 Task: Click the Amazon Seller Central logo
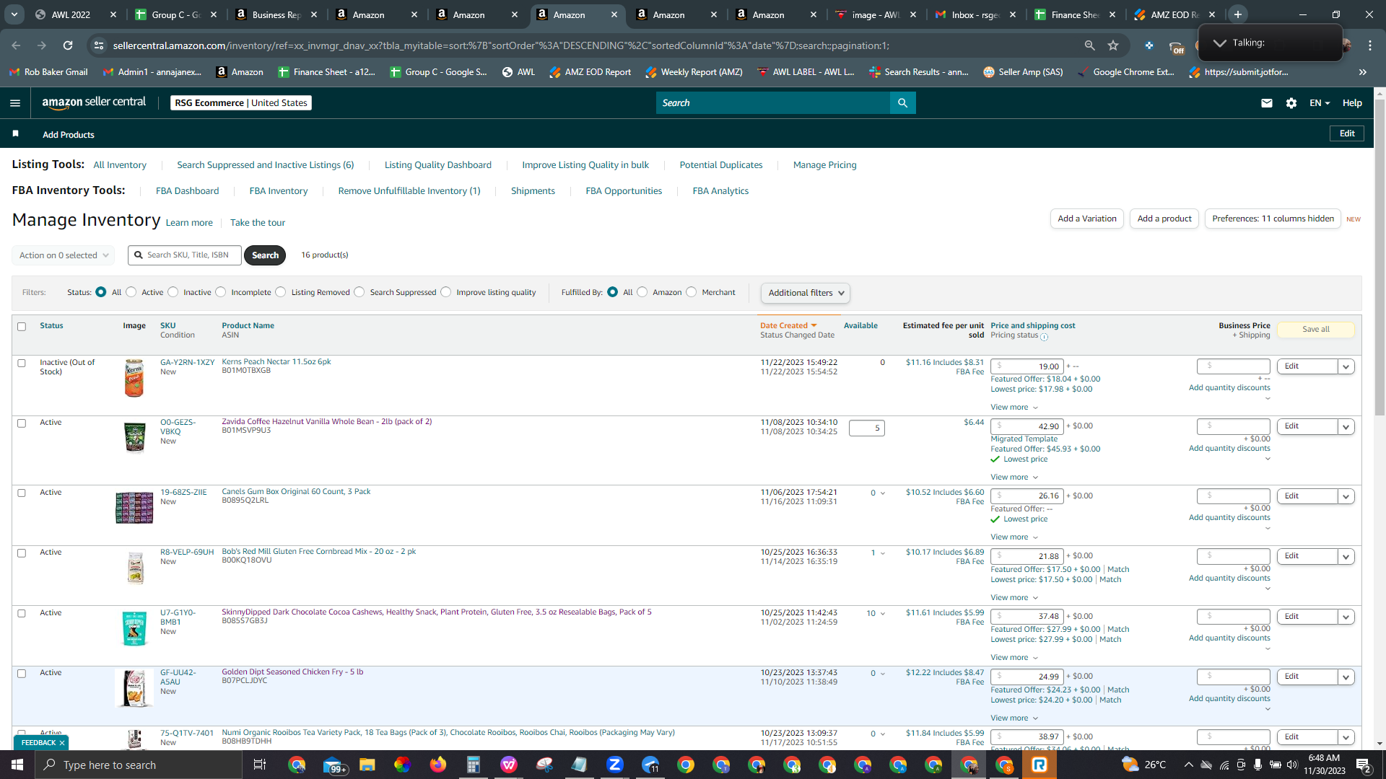tap(94, 102)
